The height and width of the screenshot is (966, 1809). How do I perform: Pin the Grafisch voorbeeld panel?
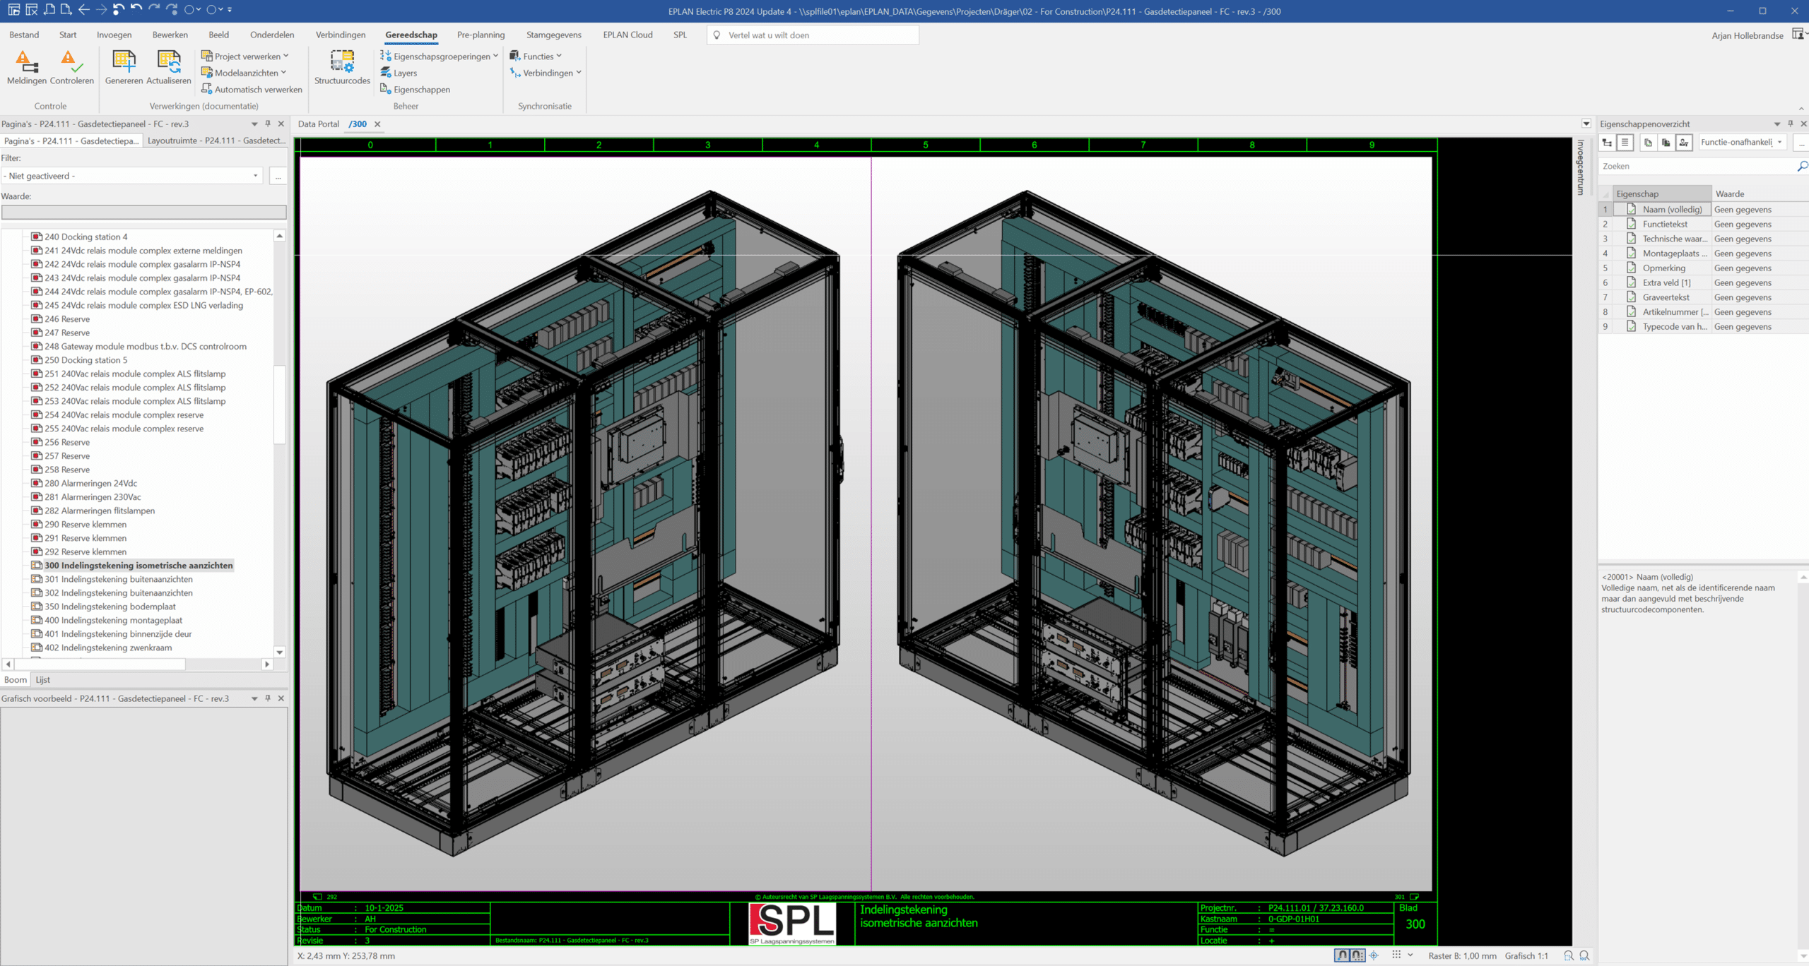pos(268,698)
